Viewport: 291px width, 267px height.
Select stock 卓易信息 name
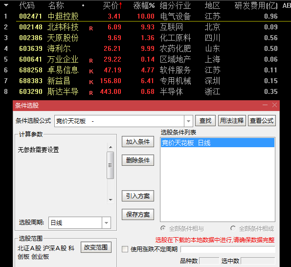(x=63, y=70)
